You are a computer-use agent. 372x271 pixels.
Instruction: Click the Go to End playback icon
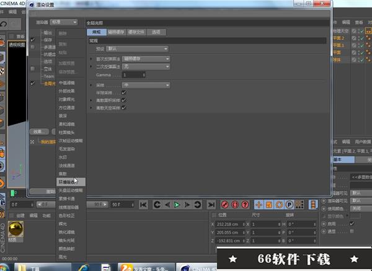[x=211, y=205]
